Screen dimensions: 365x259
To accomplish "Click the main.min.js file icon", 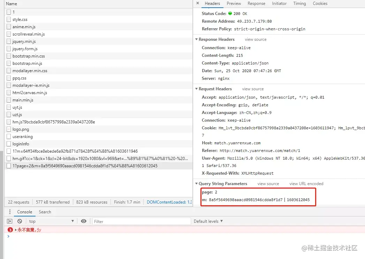I will pos(9,100).
